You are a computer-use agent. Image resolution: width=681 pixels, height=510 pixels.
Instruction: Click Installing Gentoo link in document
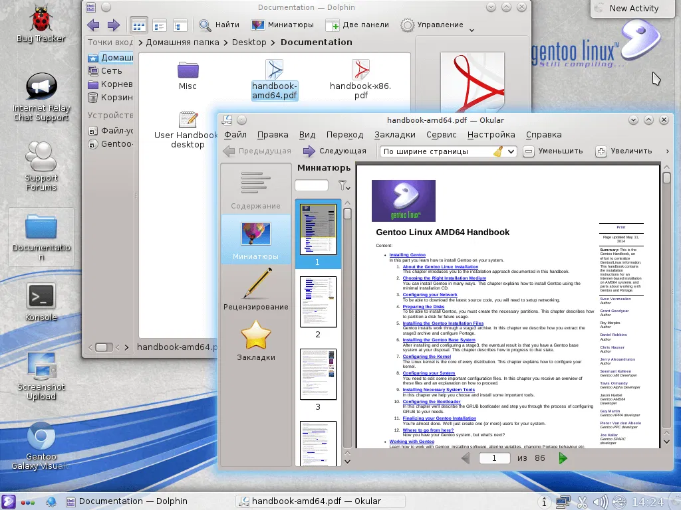pyautogui.click(x=408, y=255)
